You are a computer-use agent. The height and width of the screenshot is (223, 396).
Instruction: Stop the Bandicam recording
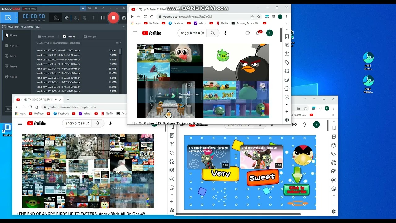[113, 18]
